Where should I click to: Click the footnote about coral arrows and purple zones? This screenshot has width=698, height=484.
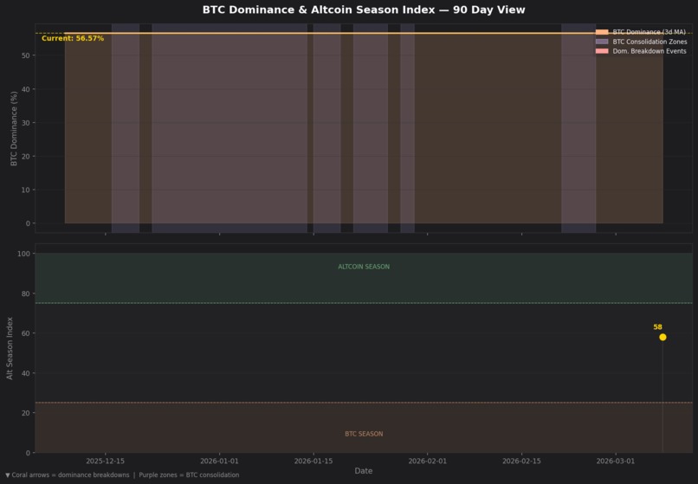122,475
